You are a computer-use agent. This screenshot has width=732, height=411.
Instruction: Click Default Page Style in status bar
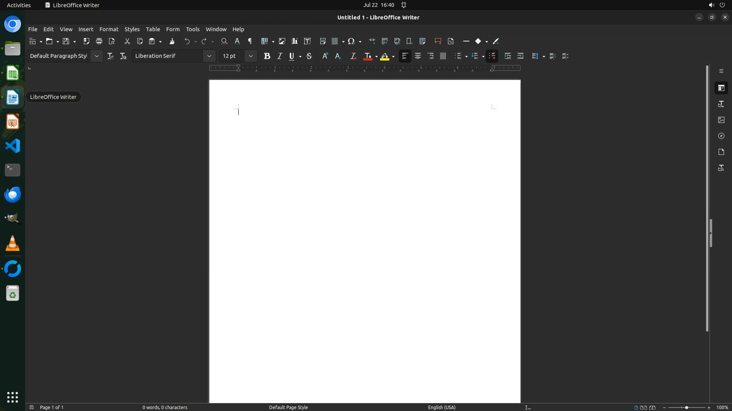tap(288, 407)
